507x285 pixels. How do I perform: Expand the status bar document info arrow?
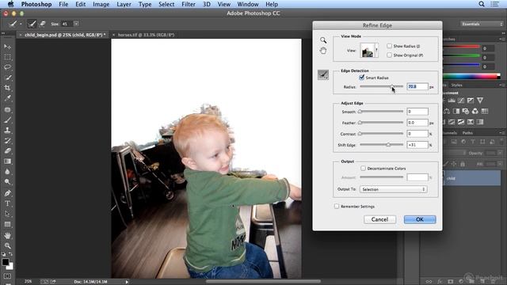127,282
